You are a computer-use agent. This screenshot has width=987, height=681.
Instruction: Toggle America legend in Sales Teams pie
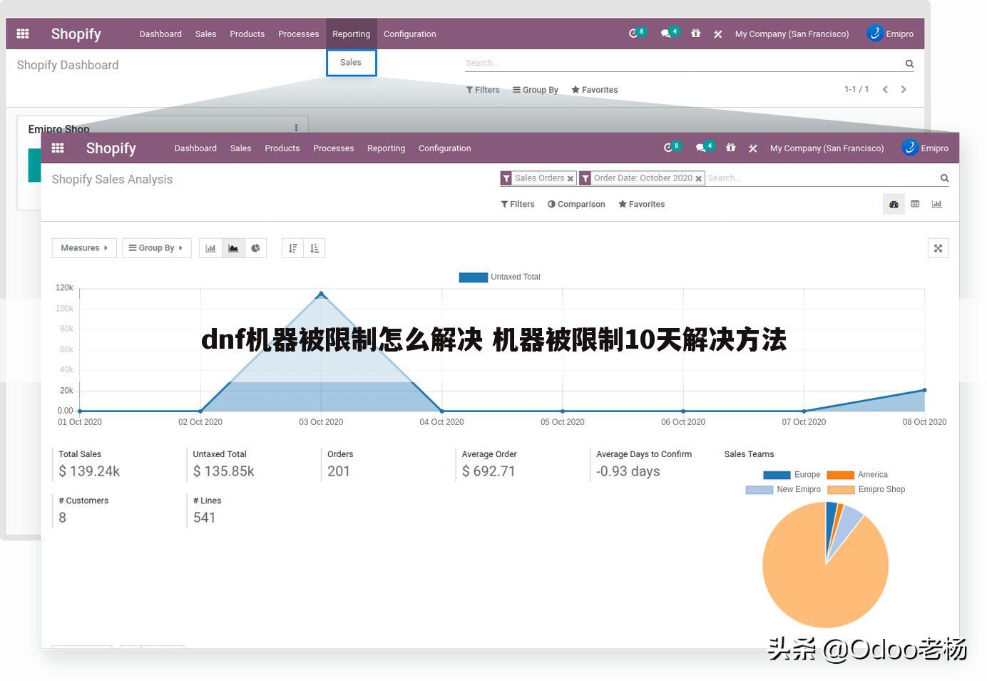pos(857,474)
